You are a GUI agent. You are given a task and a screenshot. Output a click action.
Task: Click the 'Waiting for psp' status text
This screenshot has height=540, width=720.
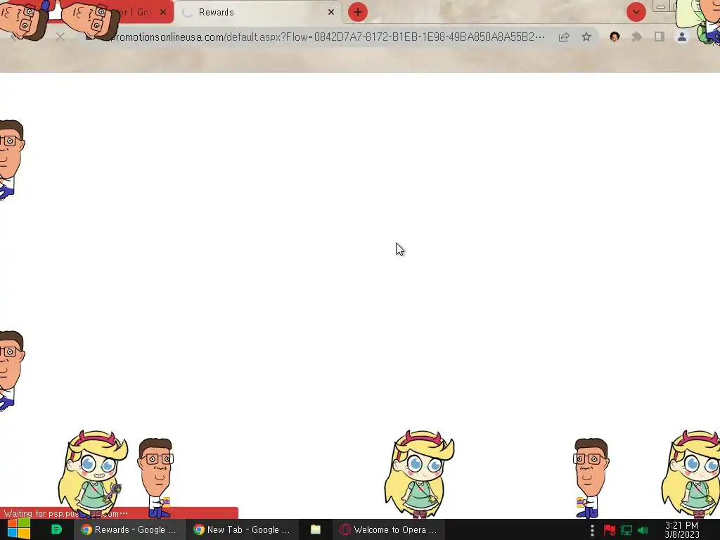point(65,513)
